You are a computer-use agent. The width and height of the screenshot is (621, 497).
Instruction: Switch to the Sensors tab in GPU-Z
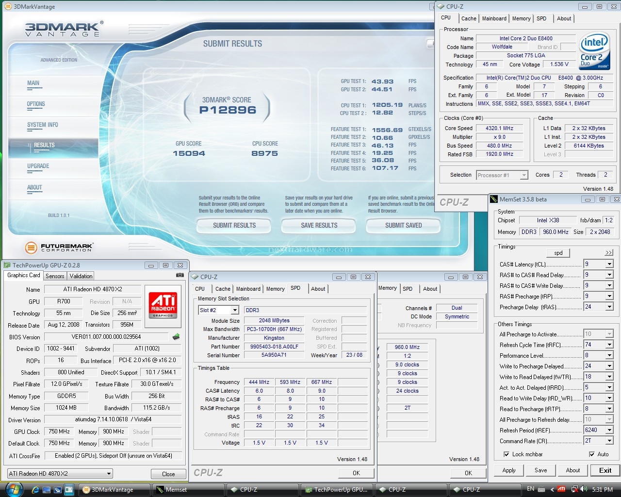55,276
